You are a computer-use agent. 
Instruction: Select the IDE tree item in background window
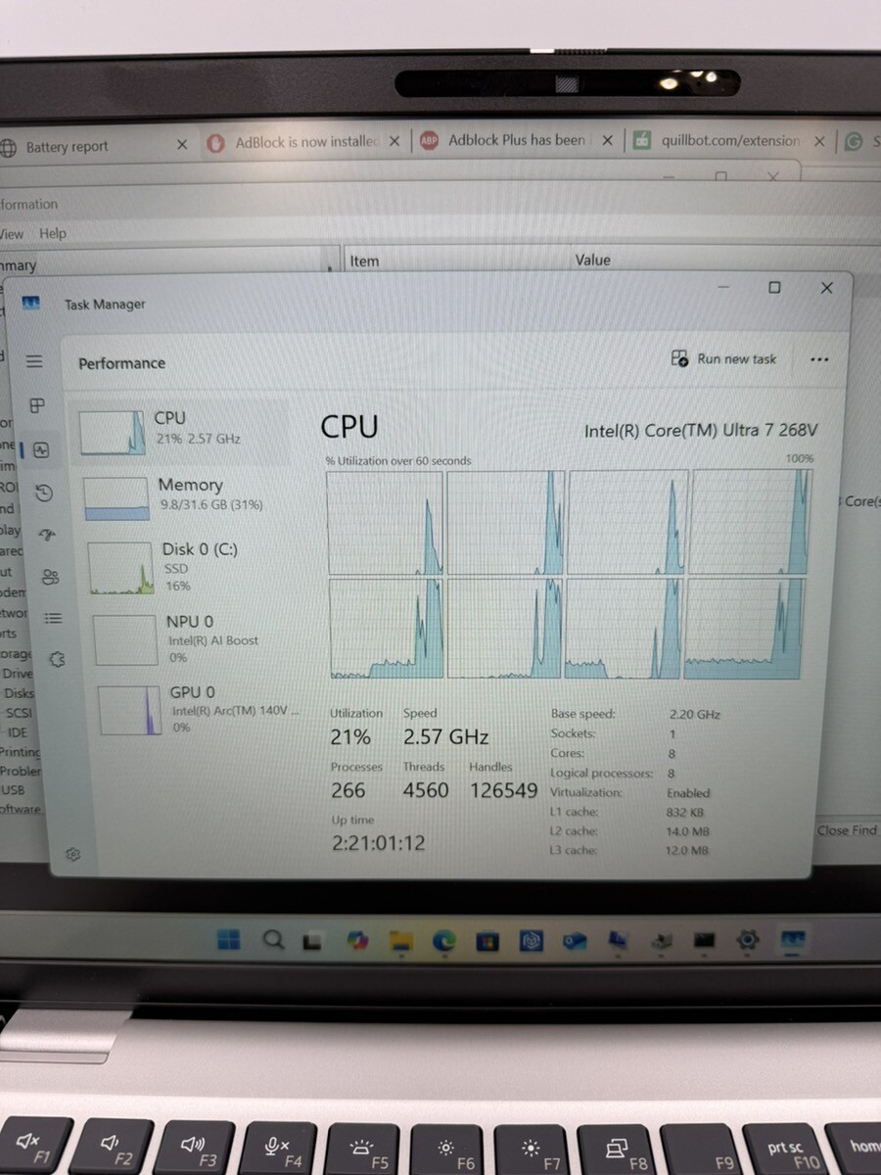[18, 732]
